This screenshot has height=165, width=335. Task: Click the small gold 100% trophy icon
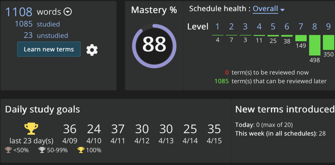coord(81,150)
